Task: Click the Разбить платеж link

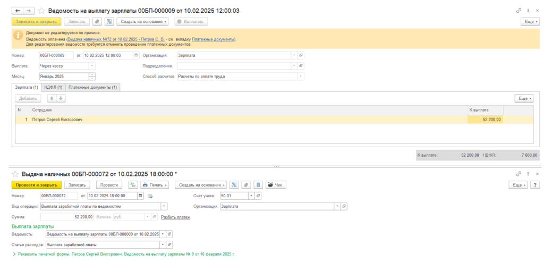Action: 175,217
